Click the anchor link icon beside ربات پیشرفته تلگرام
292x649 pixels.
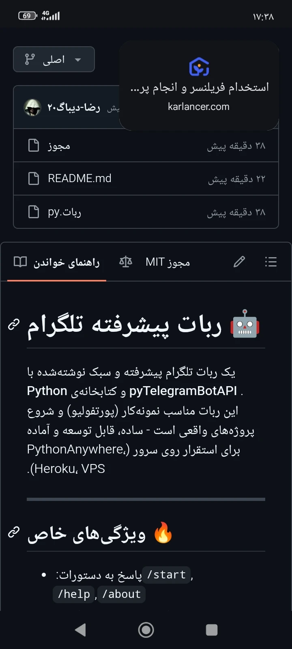(x=14, y=324)
